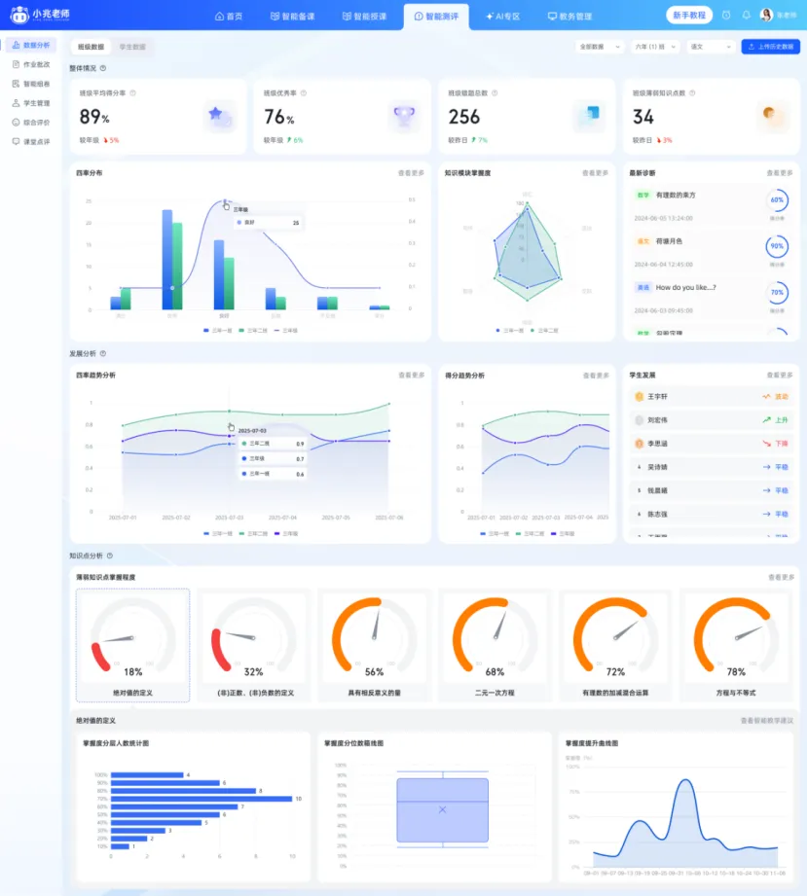Toggle the 三年二班 legend under the 四率趋势分析 chart
808x896 pixels.
tap(253, 534)
